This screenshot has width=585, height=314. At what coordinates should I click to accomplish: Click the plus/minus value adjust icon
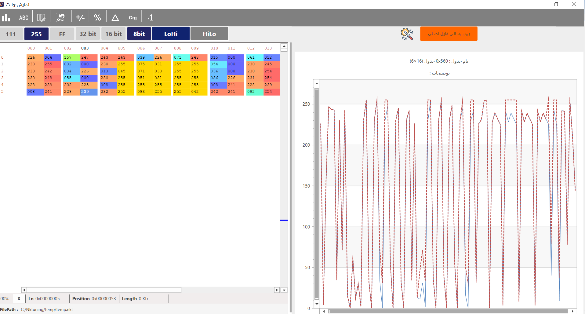click(80, 18)
